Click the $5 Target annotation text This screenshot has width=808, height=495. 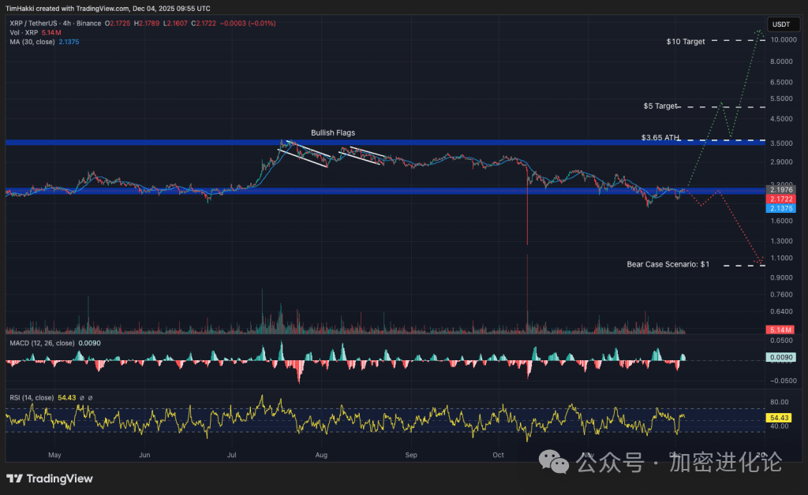661,105
